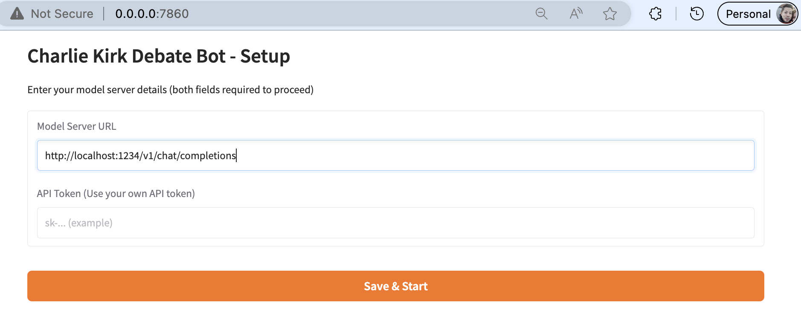Select the URL text in Model Server field
Image resolution: width=801 pixels, height=326 pixels.
141,155
